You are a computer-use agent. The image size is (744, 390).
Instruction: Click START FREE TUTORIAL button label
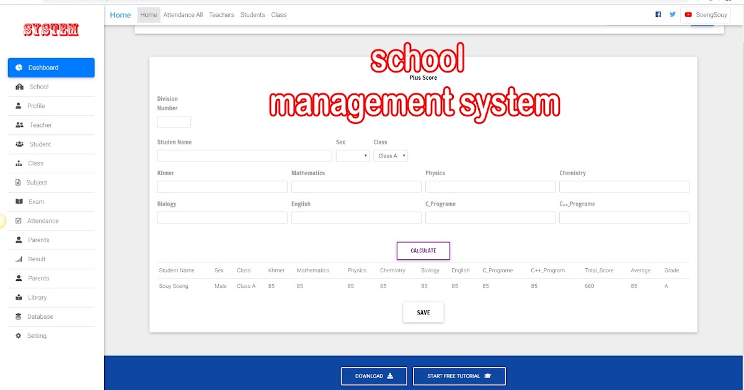[x=454, y=376]
